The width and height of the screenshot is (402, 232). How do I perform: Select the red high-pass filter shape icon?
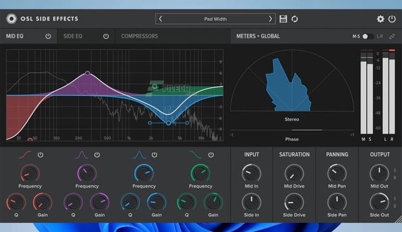pos(25,154)
